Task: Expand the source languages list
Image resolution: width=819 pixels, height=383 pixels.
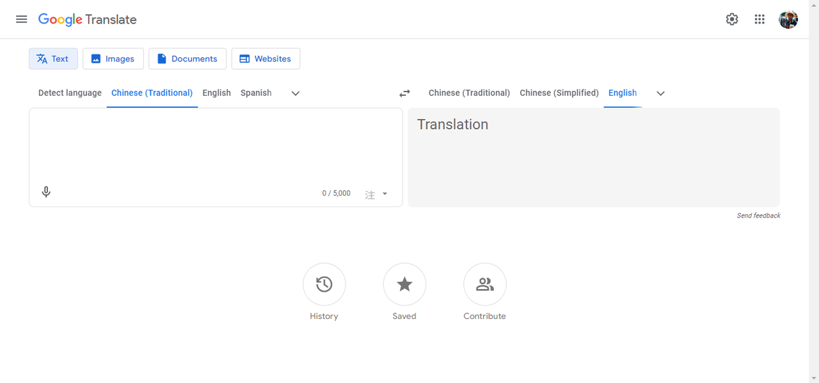Action: click(296, 93)
